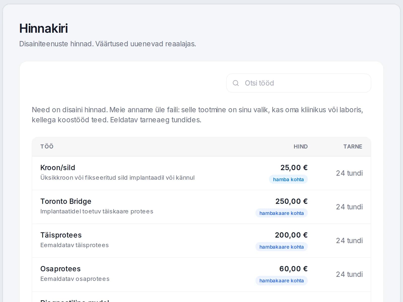Click the 'HIND' column header

[x=300, y=146]
